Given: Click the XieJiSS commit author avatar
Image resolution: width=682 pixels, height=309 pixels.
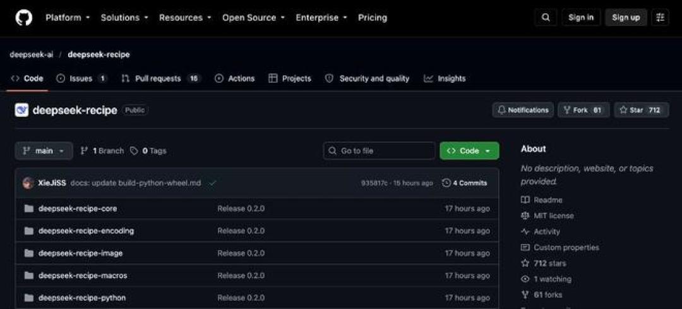Looking at the screenshot, I should (x=28, y=183).
